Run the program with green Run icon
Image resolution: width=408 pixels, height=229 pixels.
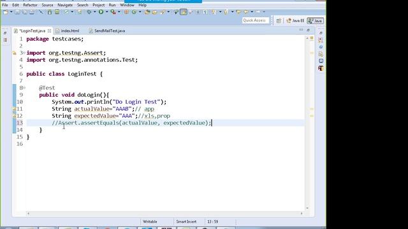(101, 12)
